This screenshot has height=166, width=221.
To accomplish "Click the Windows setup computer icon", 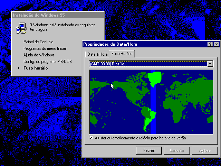I will tap(21, 28).
